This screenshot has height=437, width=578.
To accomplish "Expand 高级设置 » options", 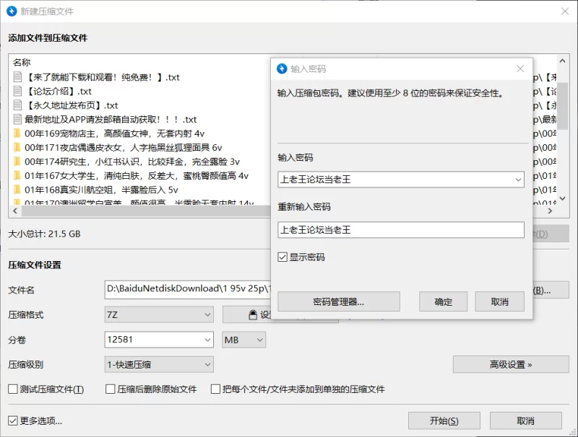I will pyautogui.click(x=511, y=365).
